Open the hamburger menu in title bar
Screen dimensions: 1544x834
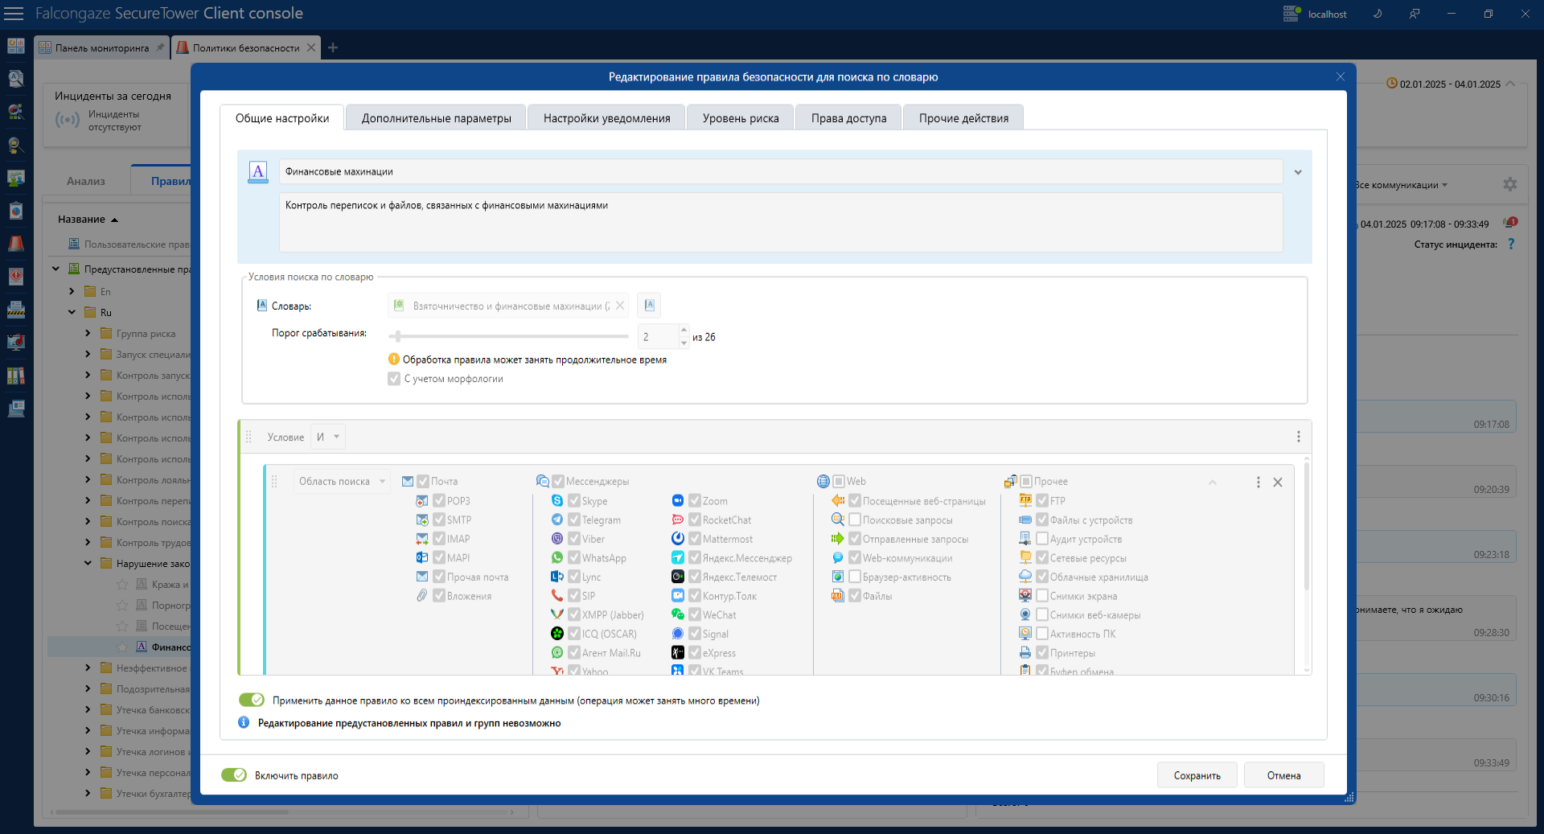point(15,14)
